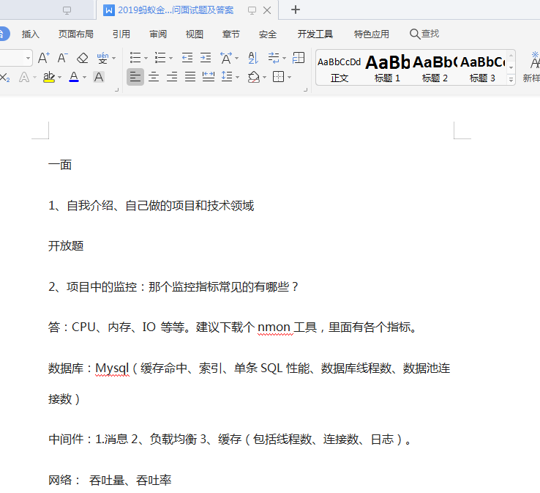540x493 pixels.
Task: Apply blue font color
Action: (x=74, y=77)
